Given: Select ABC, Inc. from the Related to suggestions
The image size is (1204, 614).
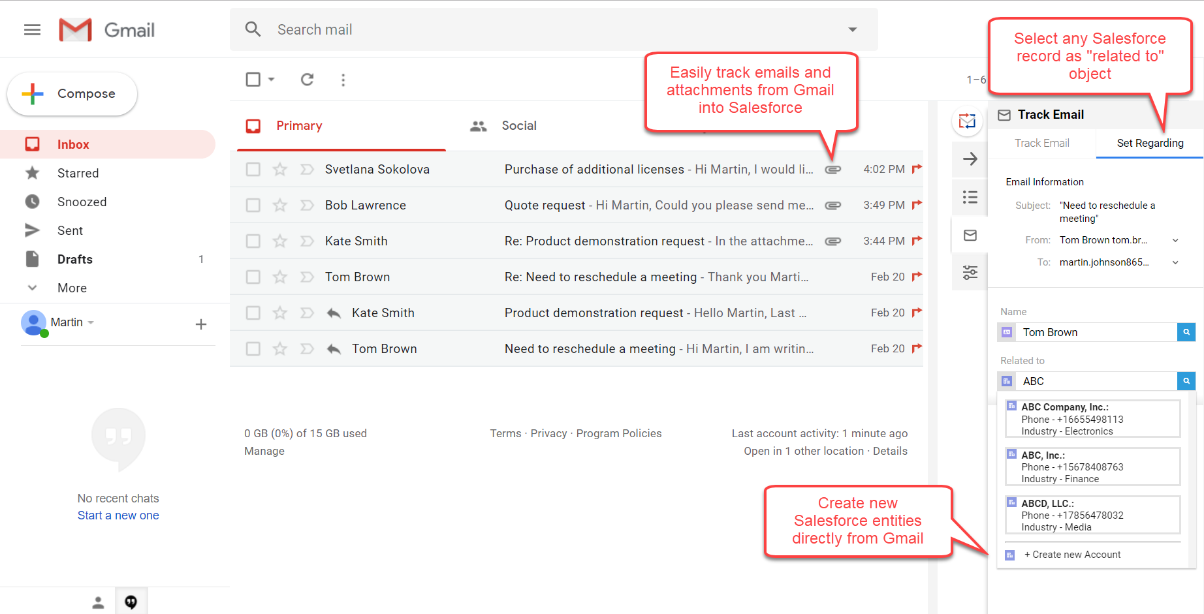Looking at the screenshot, I should pyautogui.click(x=1092, y=467).
